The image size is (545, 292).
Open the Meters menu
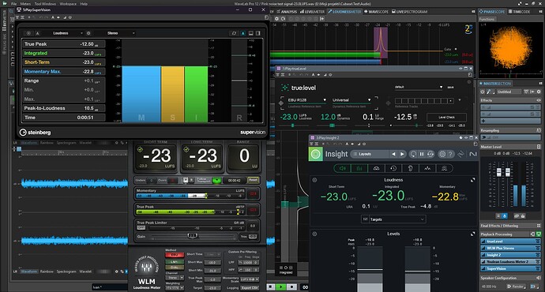point(25,4)
